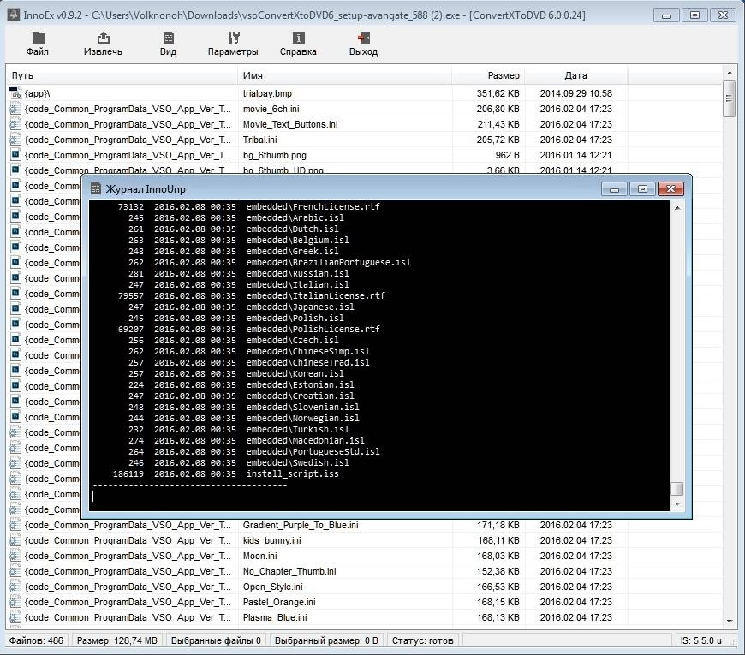This screenshot has height=655, width=745.
Task: Click the Журнал InnoUnp window icon
Action: (x=96, y=189)
